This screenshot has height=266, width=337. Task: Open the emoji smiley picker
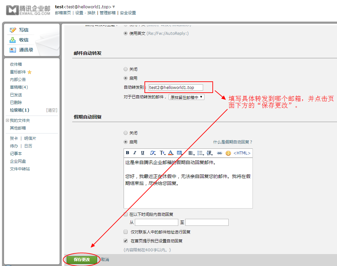pos(228,153)
